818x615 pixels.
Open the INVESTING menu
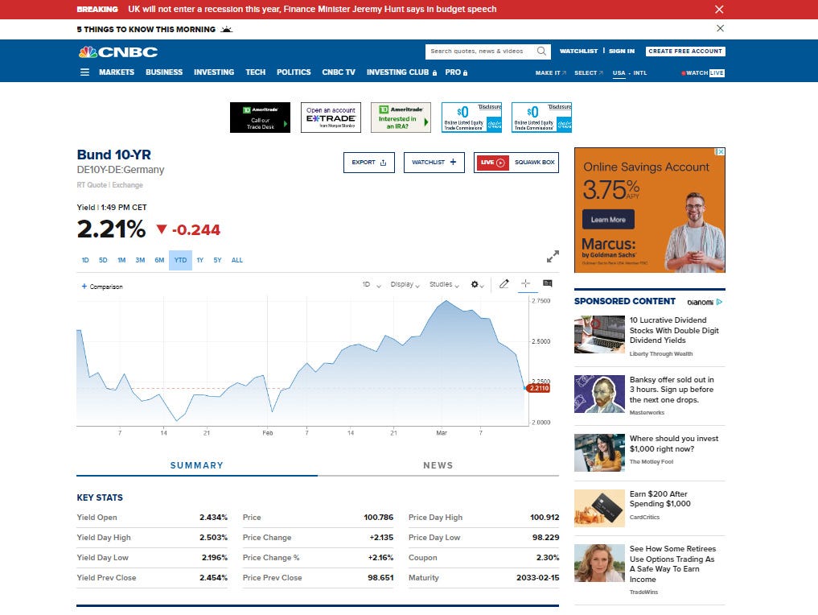pos(214,72)
